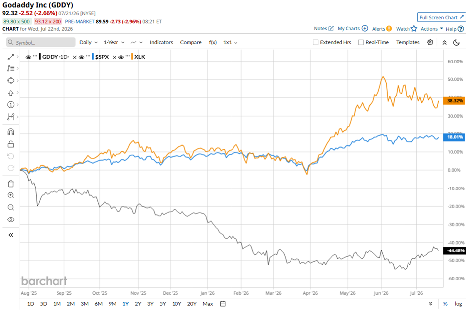Open the chart type line dropdown
The width and height of the screenshot is (466, 313).
(x=137, y=42)
